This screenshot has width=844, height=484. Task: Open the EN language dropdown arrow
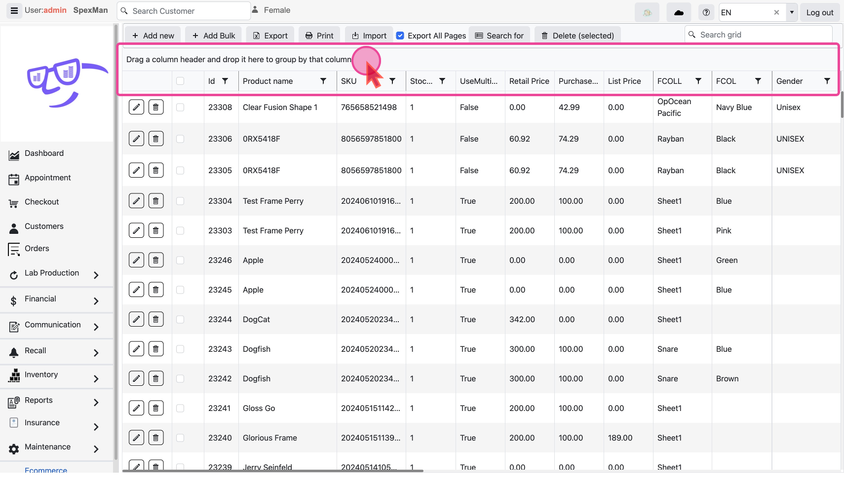(792, 12)
